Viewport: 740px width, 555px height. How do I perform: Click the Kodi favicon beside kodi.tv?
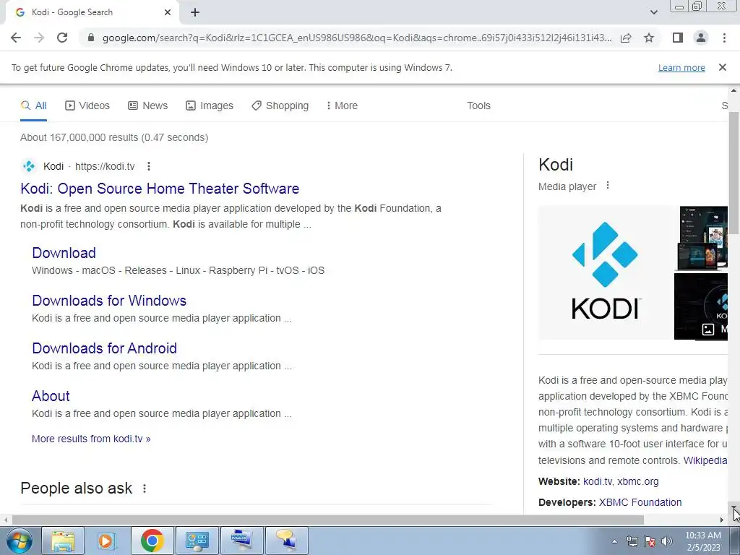click(29, 166)
